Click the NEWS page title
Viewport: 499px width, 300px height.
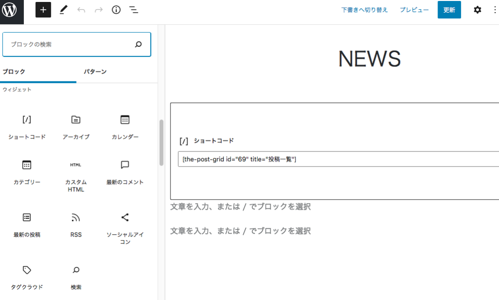(x=369, y=59)
